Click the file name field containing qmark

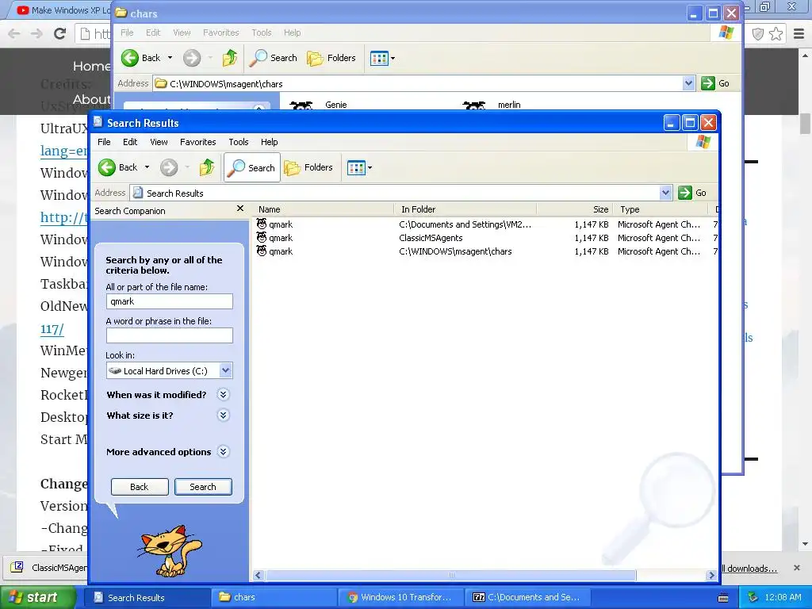point(170,301)
